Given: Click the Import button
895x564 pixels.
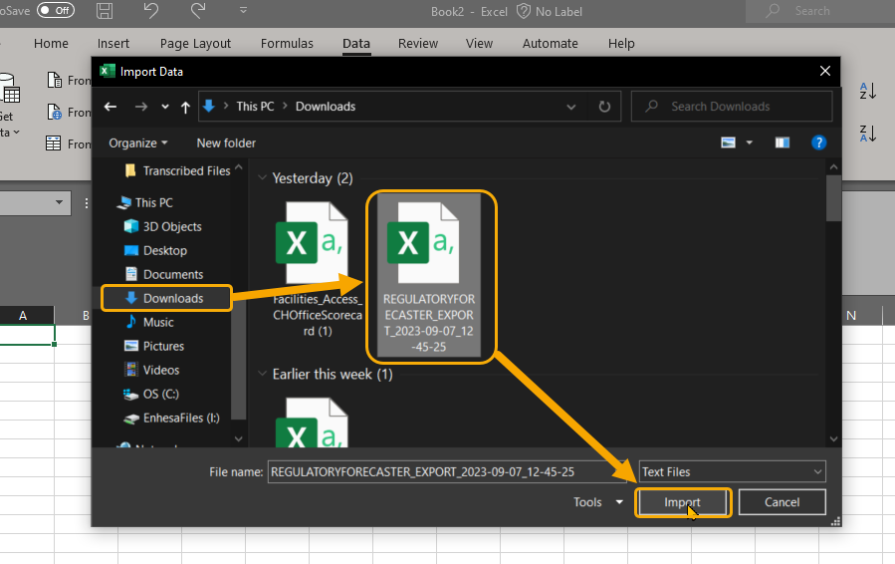Looking at the screenshot, I should 683,502.
